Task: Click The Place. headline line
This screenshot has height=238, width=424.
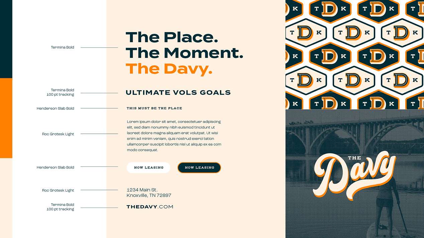Action: [172, 37]
